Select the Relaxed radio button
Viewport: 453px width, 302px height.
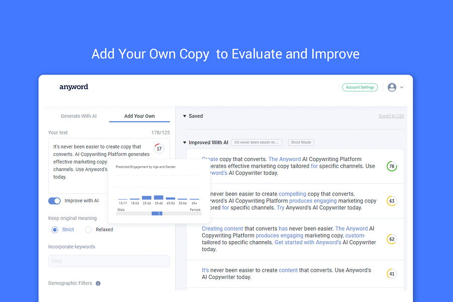coord(89,230)
